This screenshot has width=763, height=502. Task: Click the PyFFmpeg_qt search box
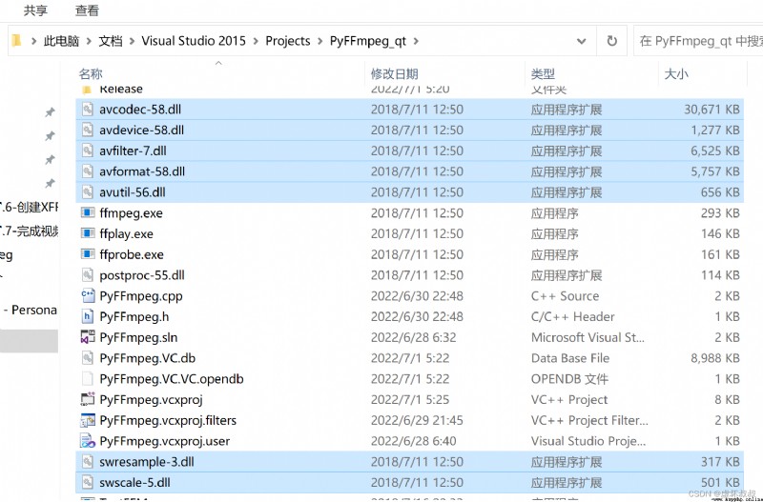pyautogui.click(x=698, y=41)
